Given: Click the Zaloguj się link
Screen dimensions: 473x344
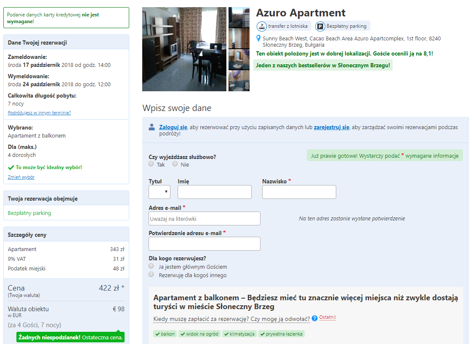Looking at the screenshot, I should tap(173, 127).
